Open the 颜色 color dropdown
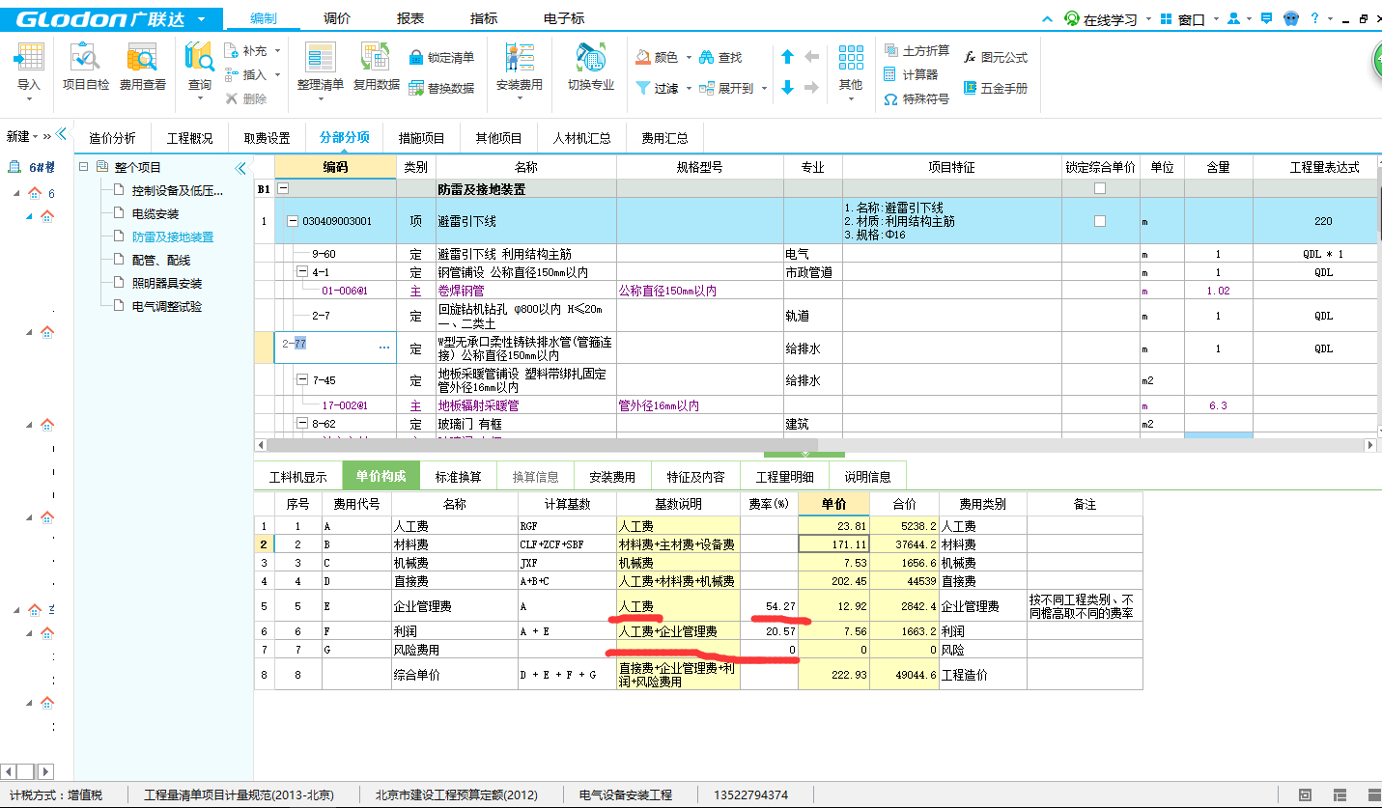Screen dimensions: 1382x808 click(689, 58)
